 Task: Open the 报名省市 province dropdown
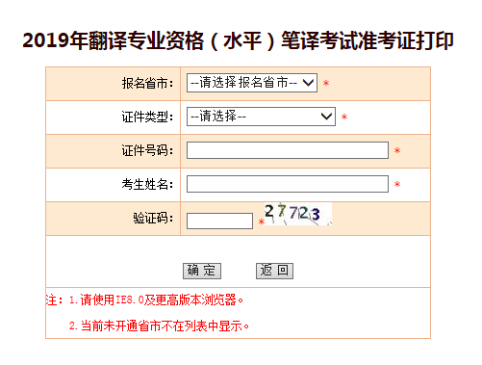(252, 83)
